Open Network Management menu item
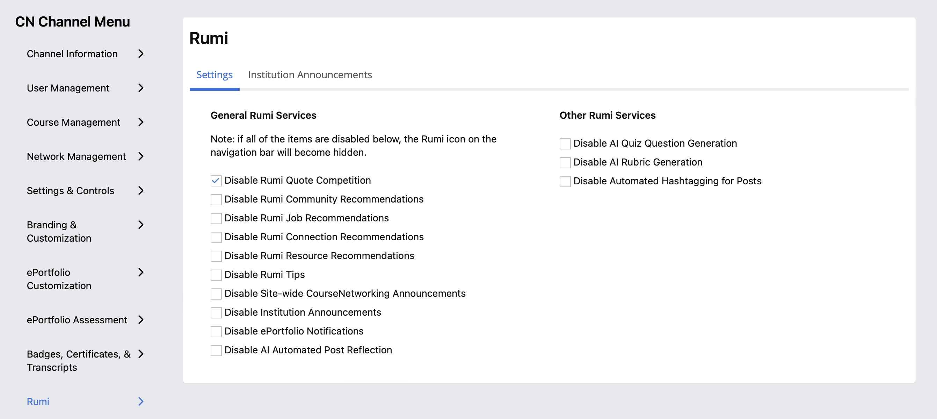Viewport: 937px width, 419px height. pyautogui.click(x=77, y=156)
